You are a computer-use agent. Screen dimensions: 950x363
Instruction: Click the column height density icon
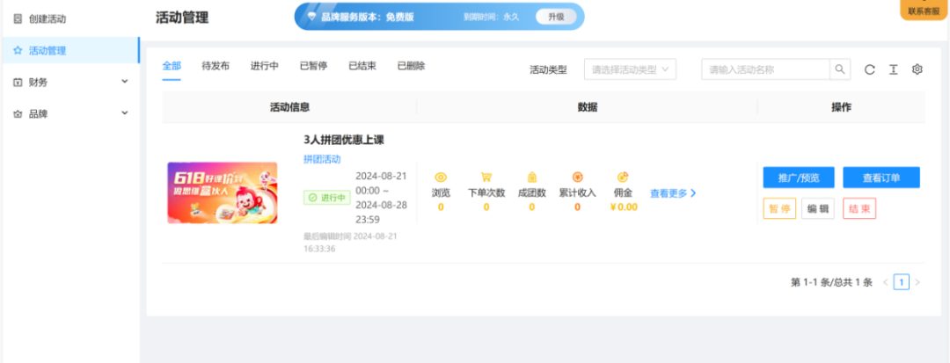pos(893,69)
